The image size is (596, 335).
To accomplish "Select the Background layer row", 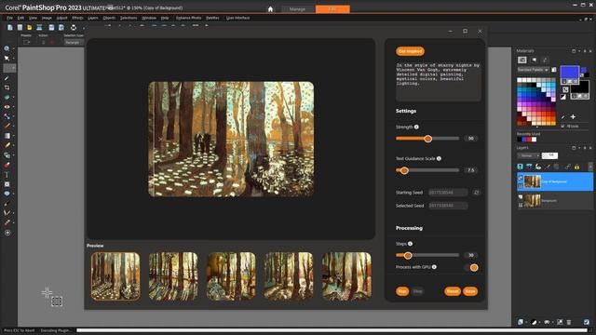I will coord(555,201).
